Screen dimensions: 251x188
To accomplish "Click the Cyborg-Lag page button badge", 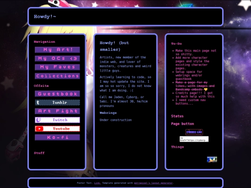I will coord(194,132).
